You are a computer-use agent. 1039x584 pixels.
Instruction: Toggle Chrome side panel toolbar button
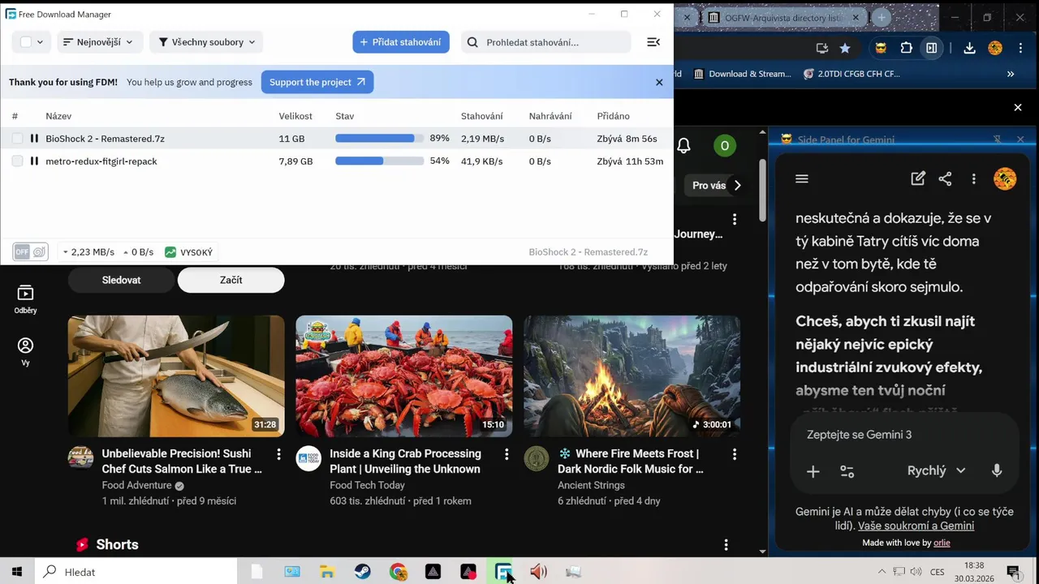coord(932,49)
